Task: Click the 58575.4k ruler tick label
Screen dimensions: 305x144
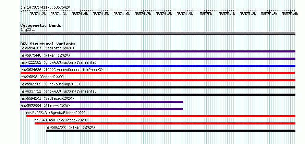Action: pyautogui.click(x=290, y=14)
